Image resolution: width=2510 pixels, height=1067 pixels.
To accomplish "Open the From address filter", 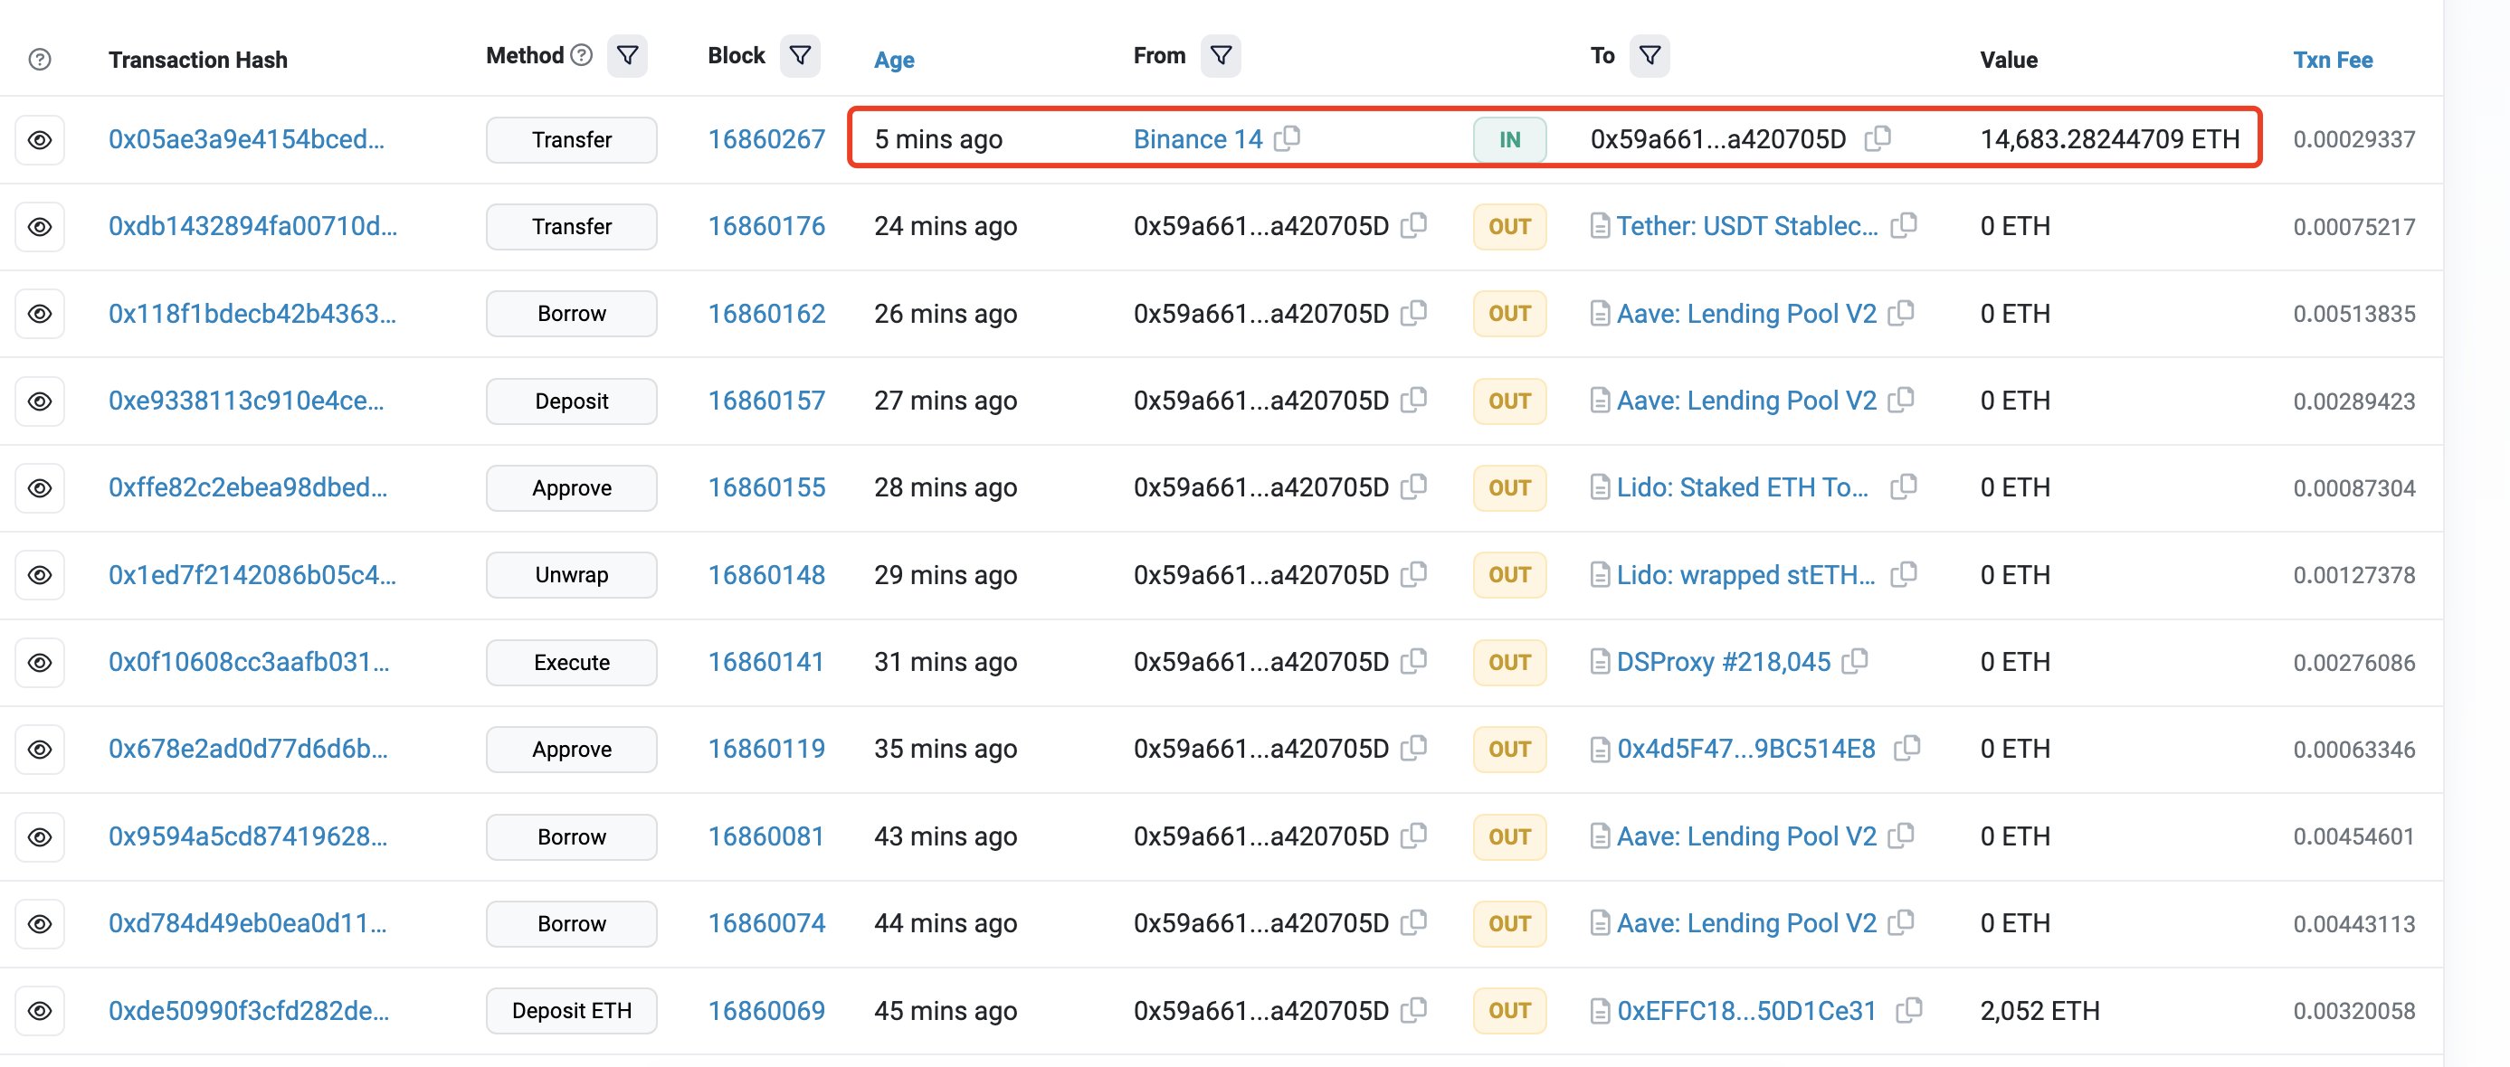I will coord(1222,55).
